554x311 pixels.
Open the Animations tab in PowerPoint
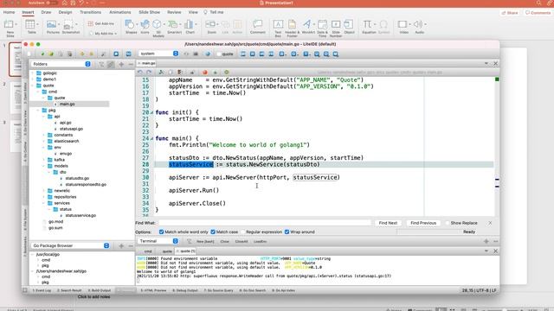click(x=120, y=12)
